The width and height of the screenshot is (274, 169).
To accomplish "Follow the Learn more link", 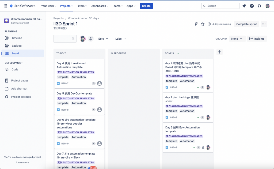I will [22, 162].
